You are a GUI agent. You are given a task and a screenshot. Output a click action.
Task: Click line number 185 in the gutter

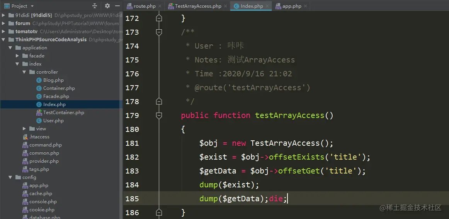point(132,199)
